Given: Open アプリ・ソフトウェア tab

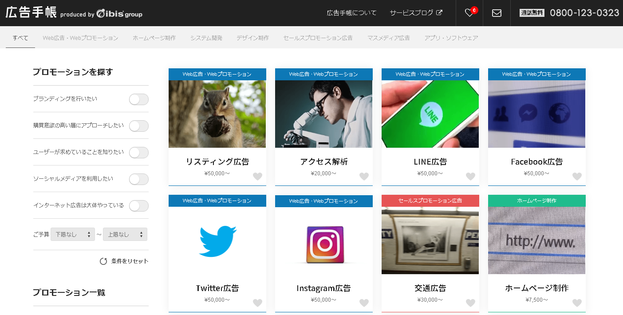Looking at the screenshot, I should click(451, 38).
